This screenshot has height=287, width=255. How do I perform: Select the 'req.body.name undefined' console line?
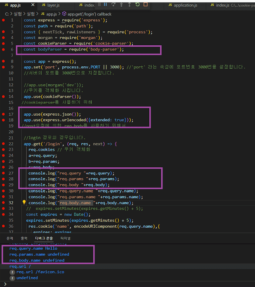tap(37, 260)
